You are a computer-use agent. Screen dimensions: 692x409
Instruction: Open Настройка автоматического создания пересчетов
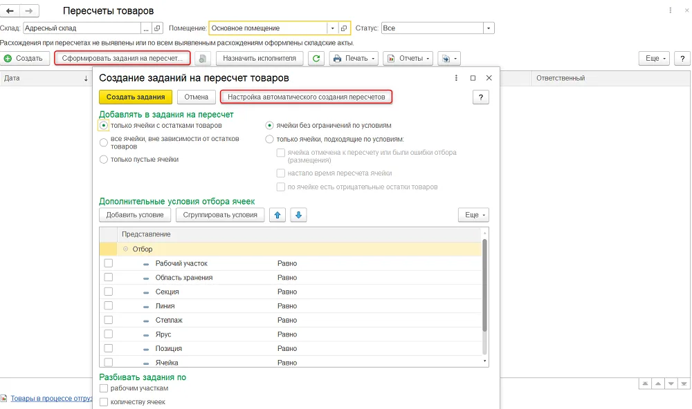point(307,97)
